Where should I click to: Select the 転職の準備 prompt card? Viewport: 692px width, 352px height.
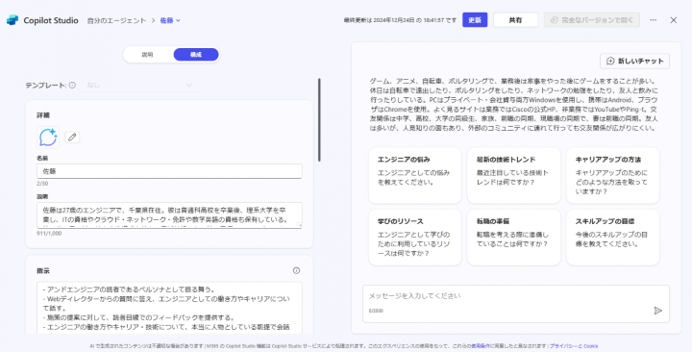coord(513,238)
